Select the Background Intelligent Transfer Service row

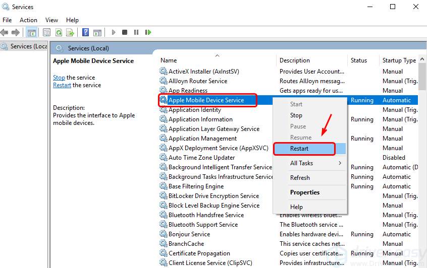tap(288, 167)
